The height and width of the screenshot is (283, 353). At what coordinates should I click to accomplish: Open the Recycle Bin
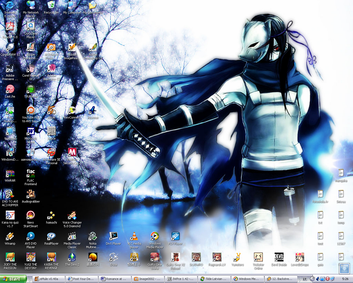[51, 6]
